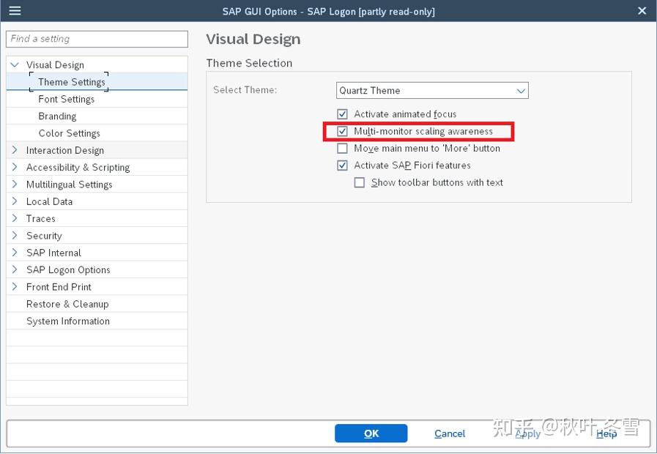This screenshot has height=454, width=657.
Task: Toggle Multi-monitor scaling awareness
Action: click(x=342, y=131)
